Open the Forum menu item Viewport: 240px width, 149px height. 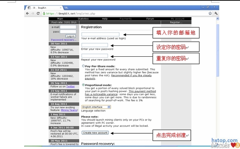tap(150, 19)
